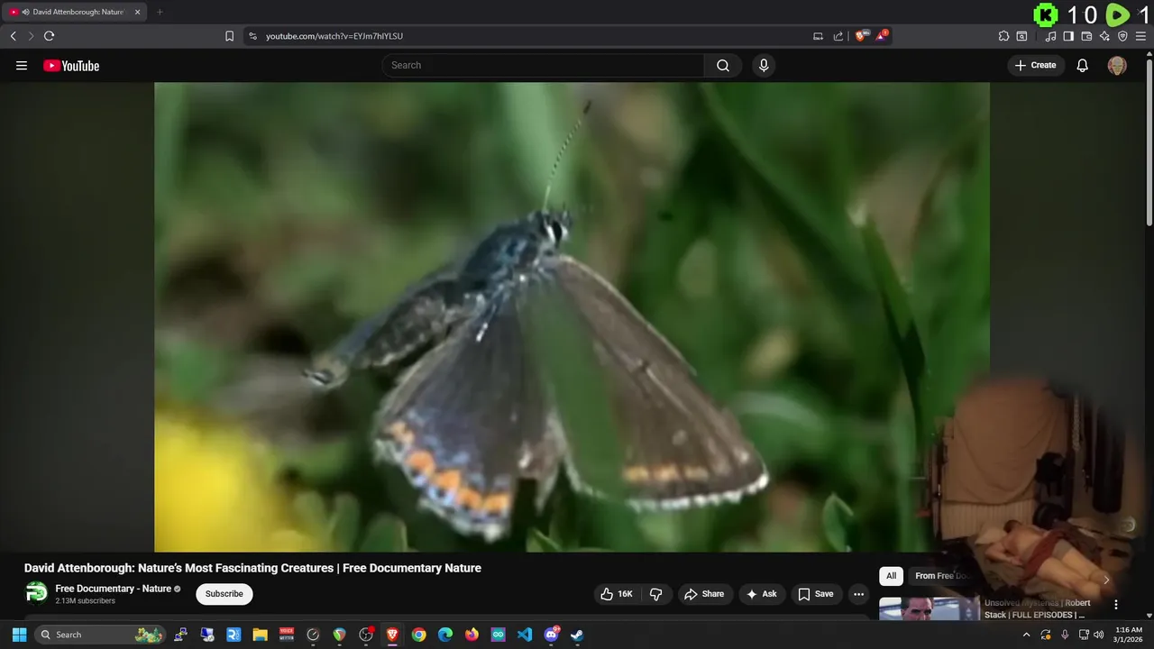Viewport: 1154px width, 649px height.
Task: Open the channel avatar next to Subscribe
Action: click(x=36, y=592)
